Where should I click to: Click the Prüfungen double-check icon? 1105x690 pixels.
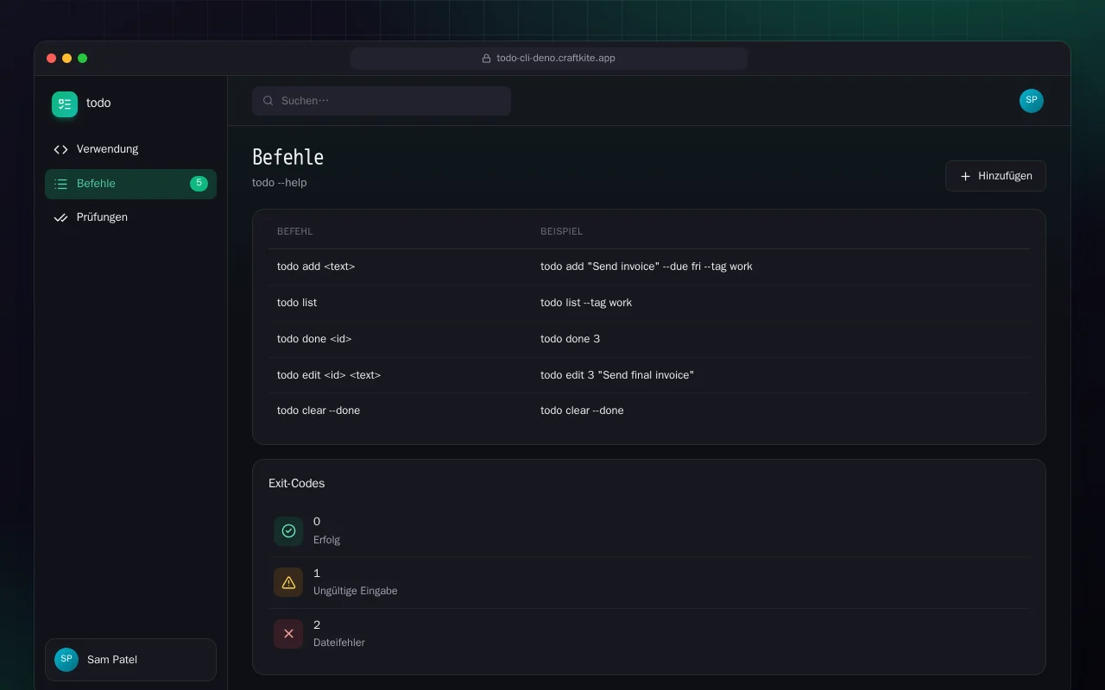60,217
